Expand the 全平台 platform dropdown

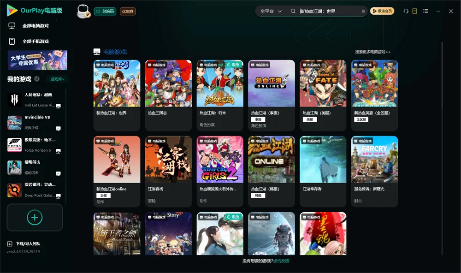coord(271,11)
